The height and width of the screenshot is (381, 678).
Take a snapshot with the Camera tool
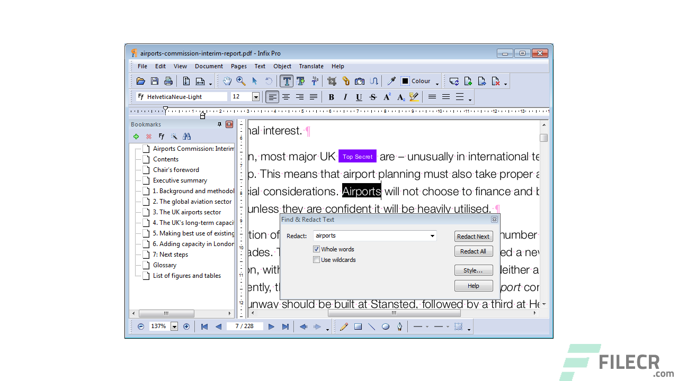click(x=360, y=80)
